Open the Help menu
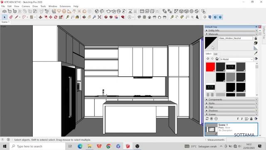Image resolution: width=266 pixels, height=150 pixels. point(76,6)
